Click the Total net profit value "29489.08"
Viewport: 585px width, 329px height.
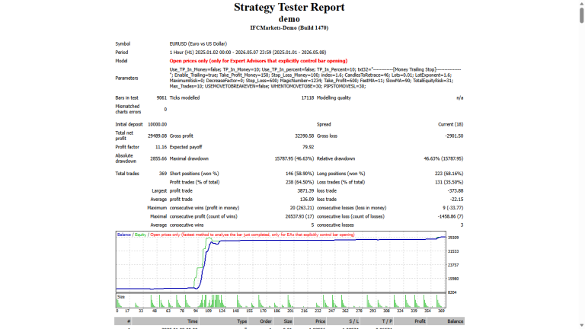(158, 136)
